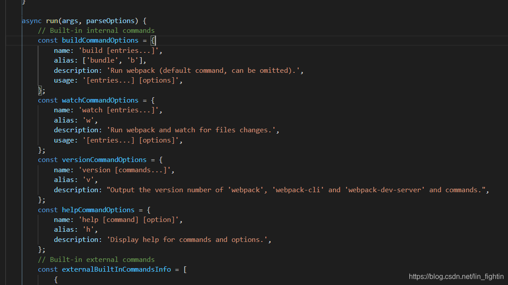Click opening brace after buildCommandOptions equals sign
508x285 pixels.
pyautogui.click(x=153, y=40)
